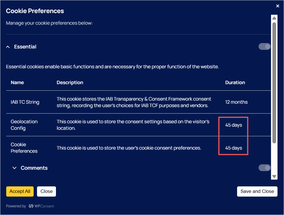Click the vertical scrollbar thumb
The width and height of the screenshot is (284, 215).
(x=274, y=83)
